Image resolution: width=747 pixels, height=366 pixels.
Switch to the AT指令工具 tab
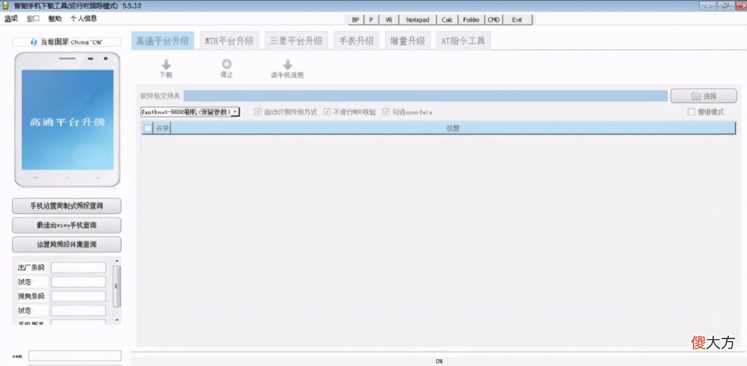[x=463, y=41]
